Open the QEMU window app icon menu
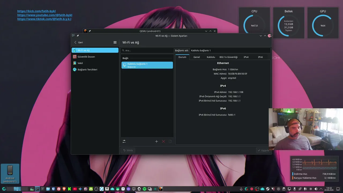Viewport: 343px width, 193px height. pyautogui.click(x=85, y=31)
